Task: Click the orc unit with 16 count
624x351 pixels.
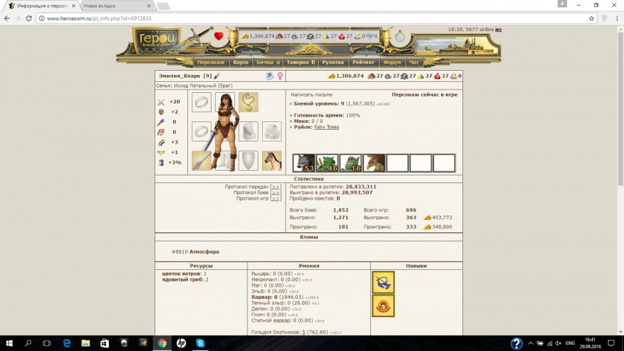Action: pos(351,163)
